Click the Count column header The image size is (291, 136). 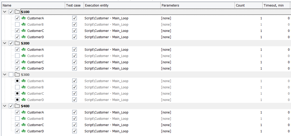coord(248,5)
